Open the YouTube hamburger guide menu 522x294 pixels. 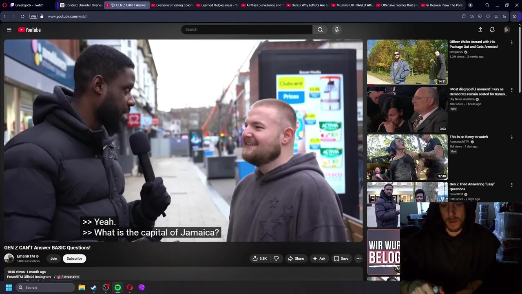tap(9, 29)
